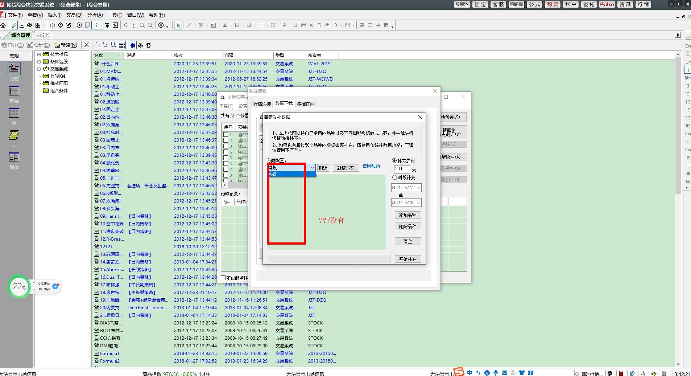
Task: Select the ellipse drawing tool
Action: tap(273, 25)
